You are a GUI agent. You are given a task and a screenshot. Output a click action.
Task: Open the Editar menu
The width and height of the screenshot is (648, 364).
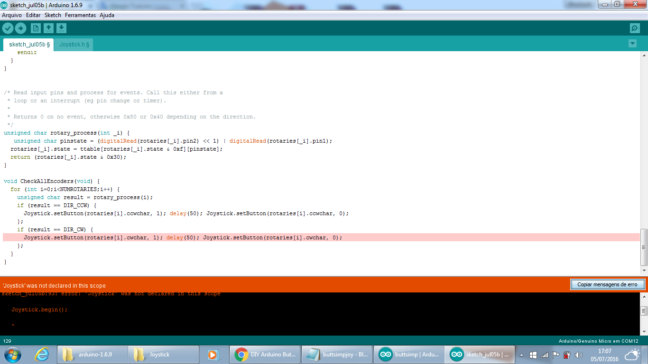click(33, 15)
